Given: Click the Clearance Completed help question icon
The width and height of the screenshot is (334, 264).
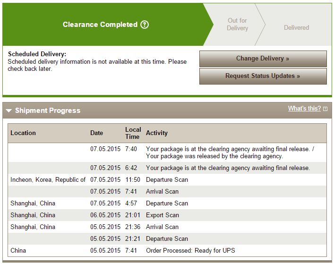Looking at the screenshot, I should point(145,25).
